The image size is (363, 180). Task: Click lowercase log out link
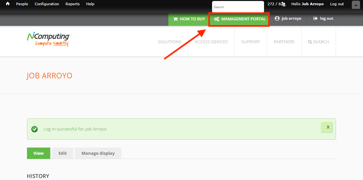(x=327, y=18)
